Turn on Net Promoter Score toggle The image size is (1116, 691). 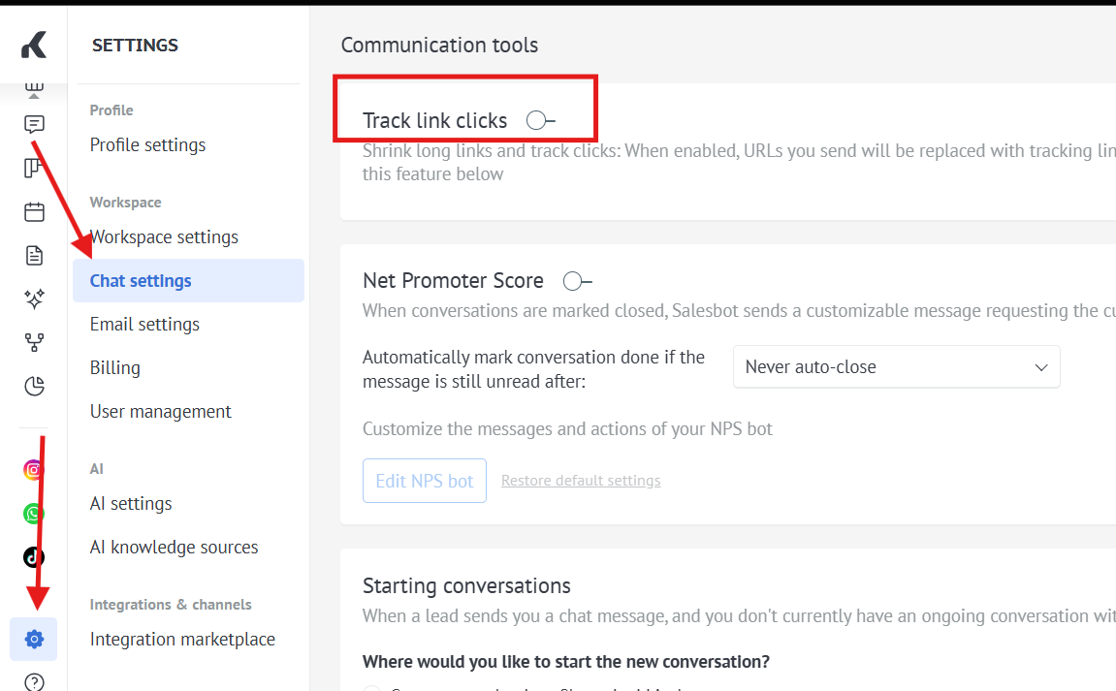[x=577, y=281]
